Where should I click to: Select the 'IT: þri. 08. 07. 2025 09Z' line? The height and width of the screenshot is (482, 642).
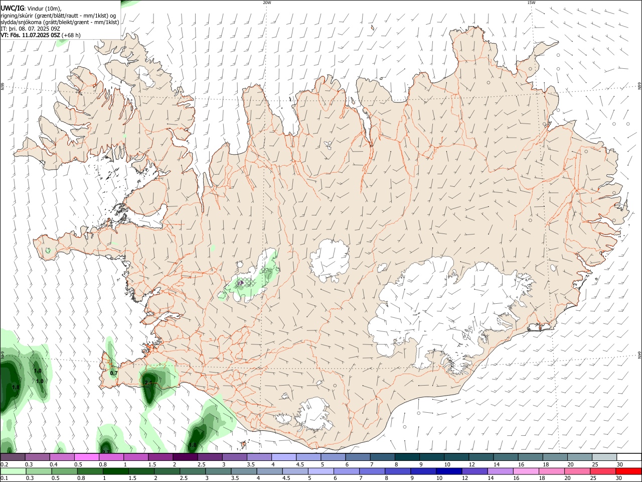click(x=31, y=29)
